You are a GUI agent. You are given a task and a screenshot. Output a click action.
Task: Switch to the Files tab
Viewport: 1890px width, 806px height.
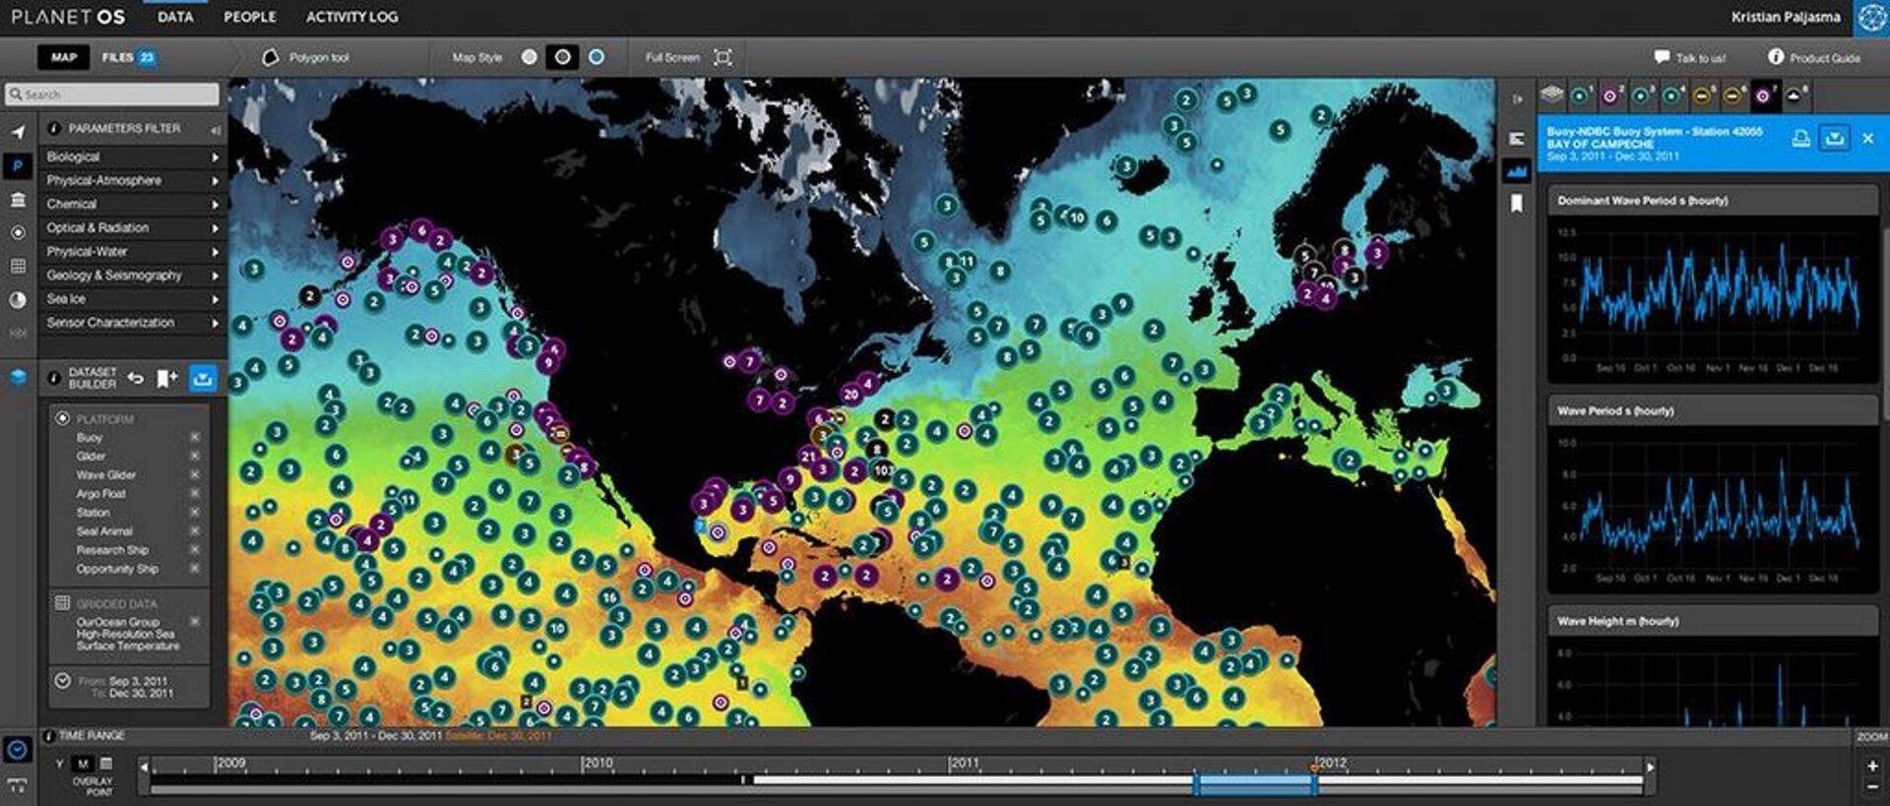128,58
